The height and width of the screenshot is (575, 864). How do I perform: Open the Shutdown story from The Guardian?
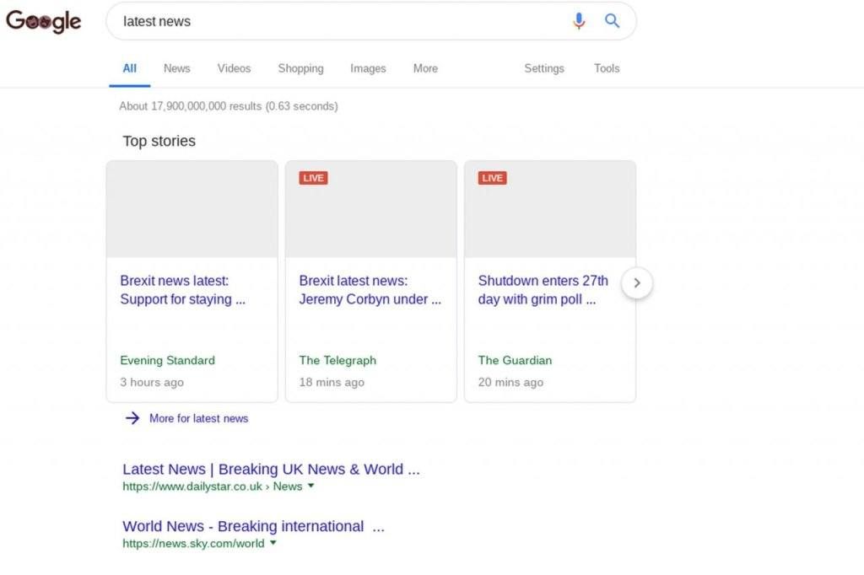[543, 289]
